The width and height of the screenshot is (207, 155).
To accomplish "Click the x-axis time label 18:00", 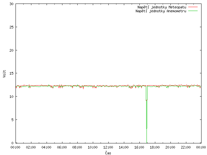I will [155, 147].
